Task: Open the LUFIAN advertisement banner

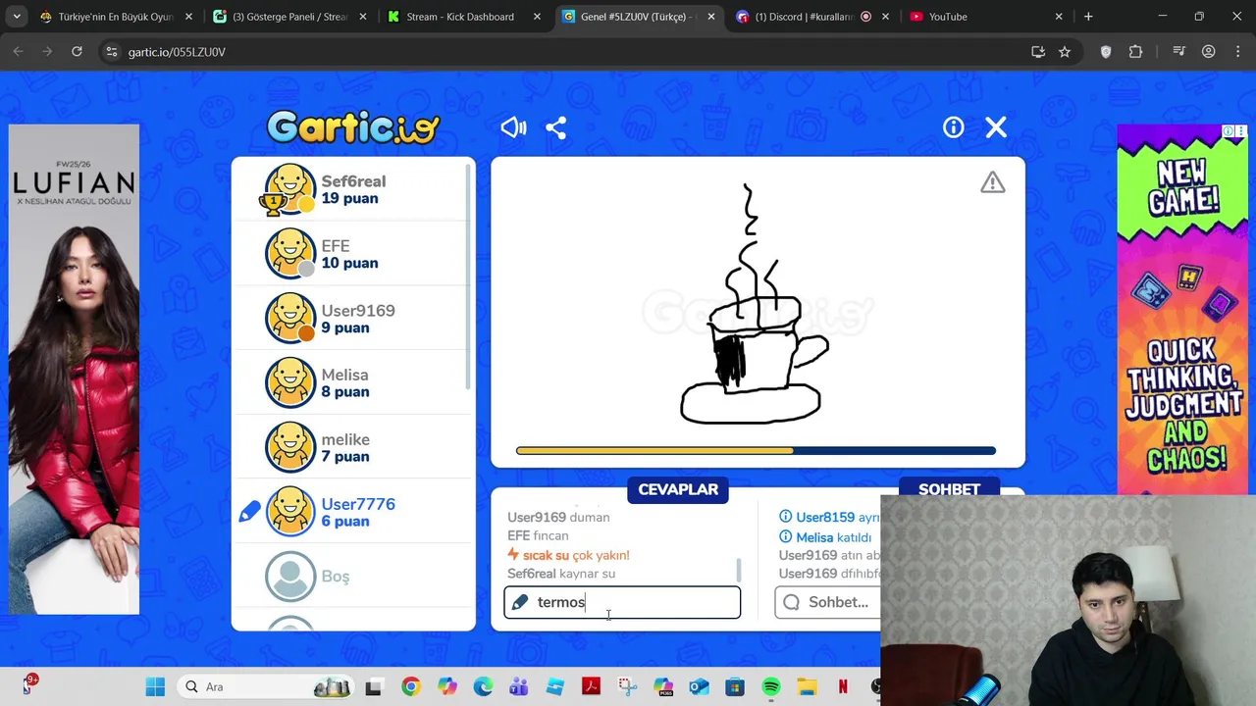Action: [x=74, y=369]
